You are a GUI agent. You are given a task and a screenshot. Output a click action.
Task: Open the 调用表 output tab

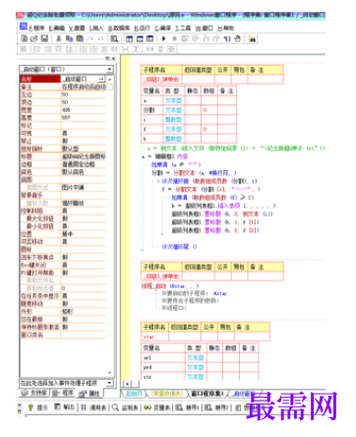point(93,407)
